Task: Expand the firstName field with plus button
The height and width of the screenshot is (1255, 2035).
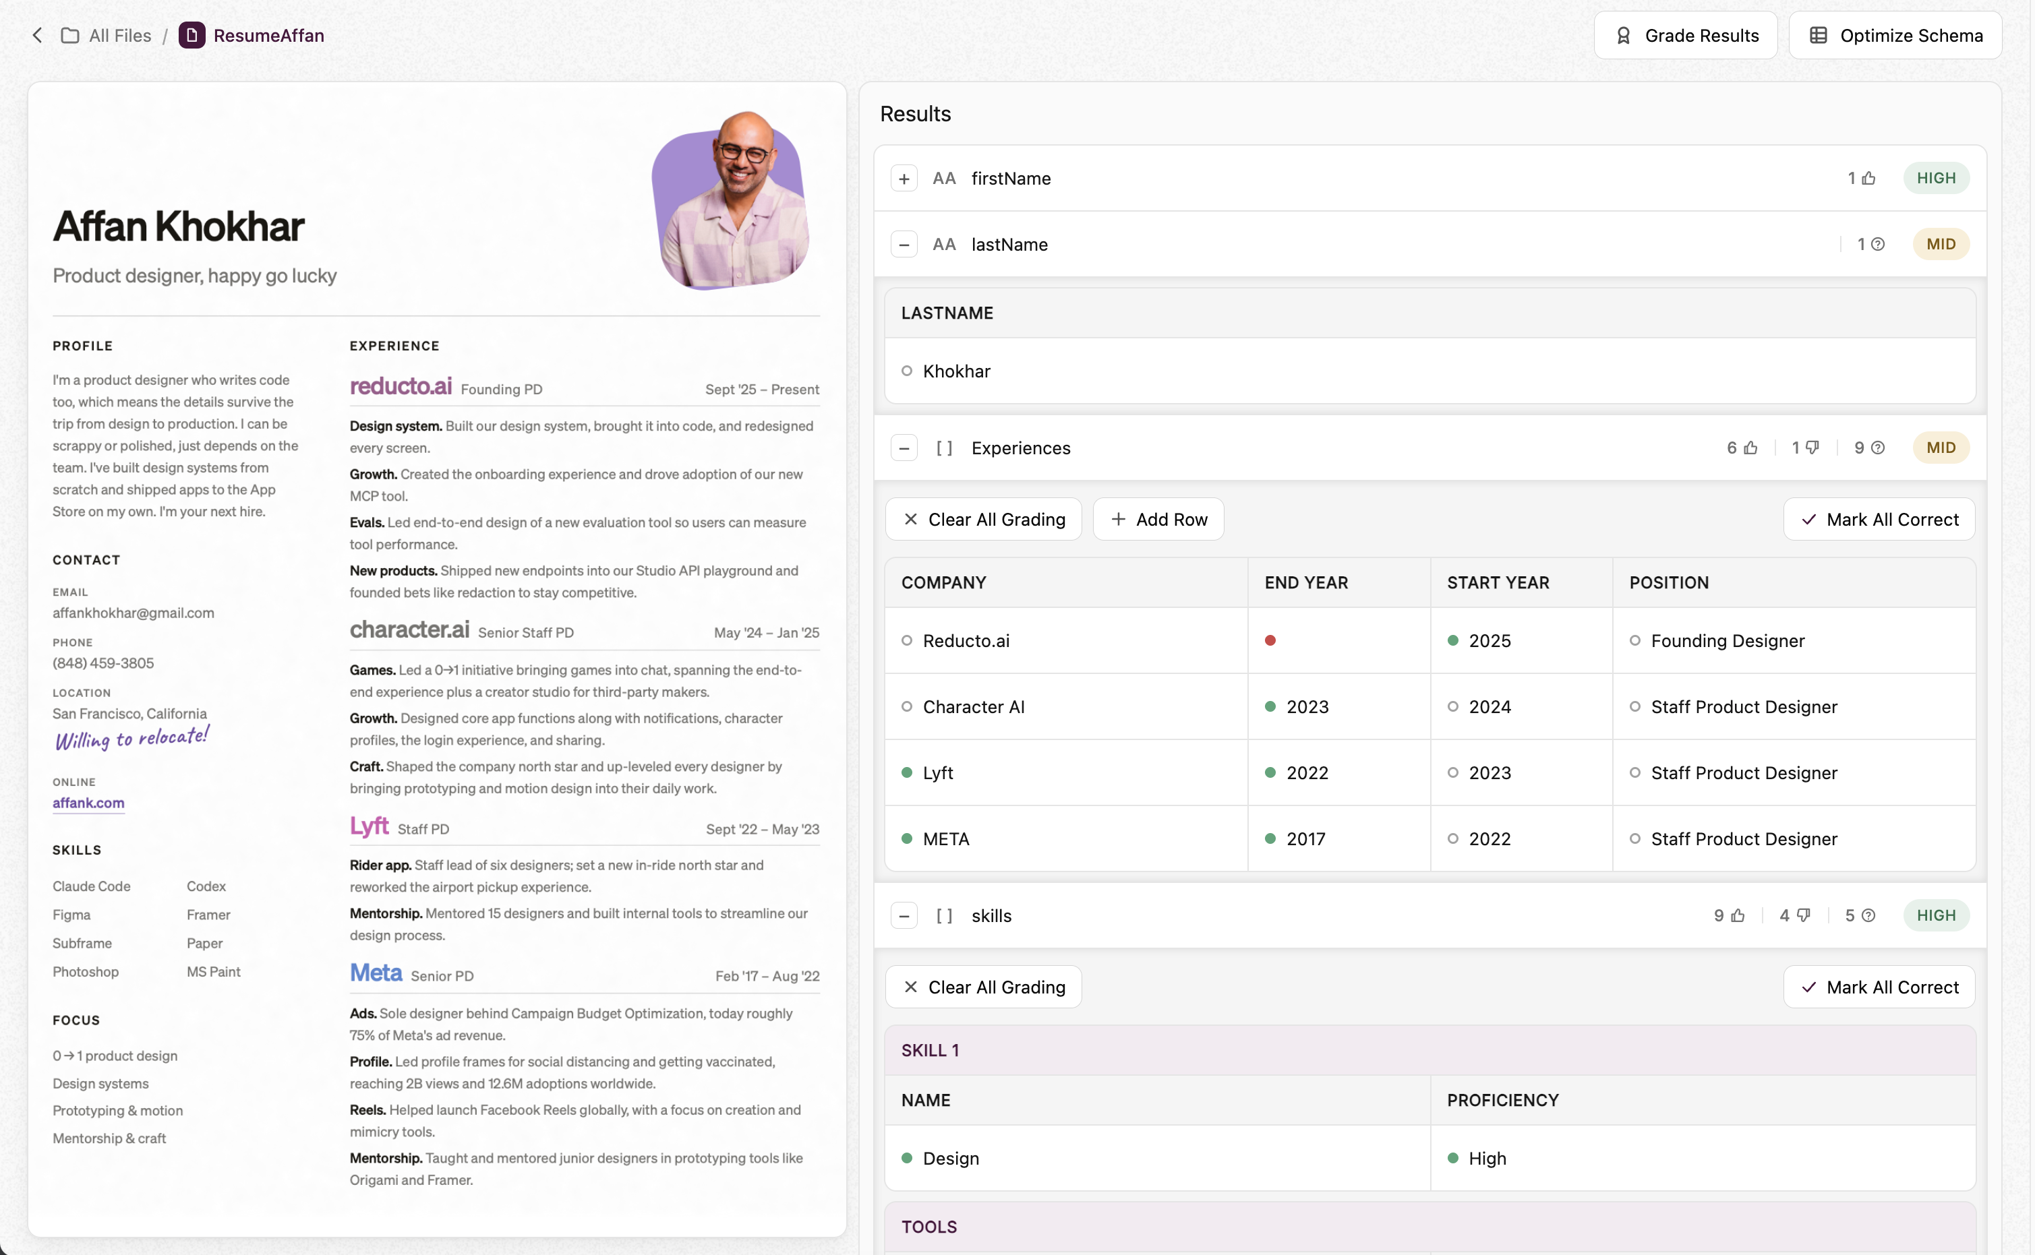Action: [x=904, y=178]
